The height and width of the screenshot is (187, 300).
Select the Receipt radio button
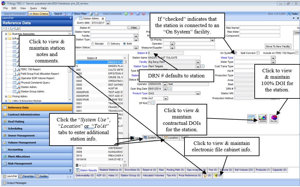pos(93,44)
